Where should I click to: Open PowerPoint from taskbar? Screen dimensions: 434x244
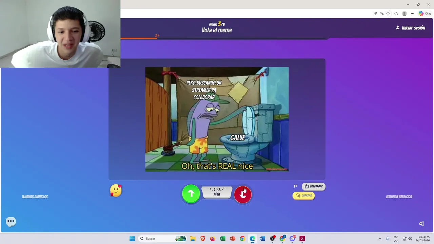[x=232, y=239]
